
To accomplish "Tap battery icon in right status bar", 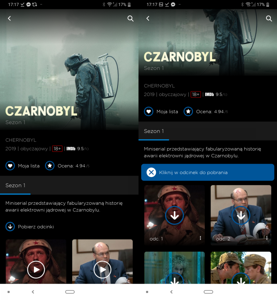I will coord(268,4).
